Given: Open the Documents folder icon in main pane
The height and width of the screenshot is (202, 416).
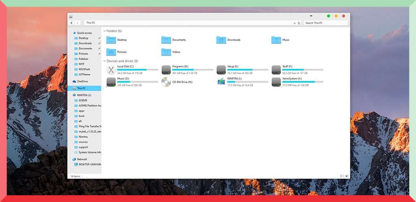Looking at the screenshot, I should [166, 40].
